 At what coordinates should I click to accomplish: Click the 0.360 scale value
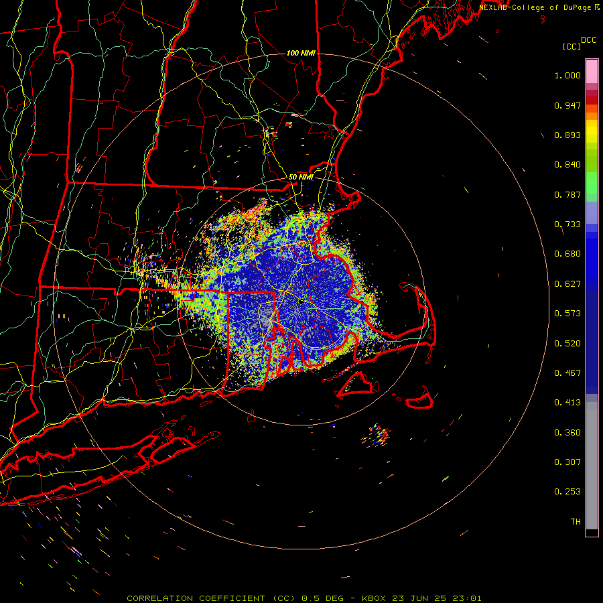[567, 433]
